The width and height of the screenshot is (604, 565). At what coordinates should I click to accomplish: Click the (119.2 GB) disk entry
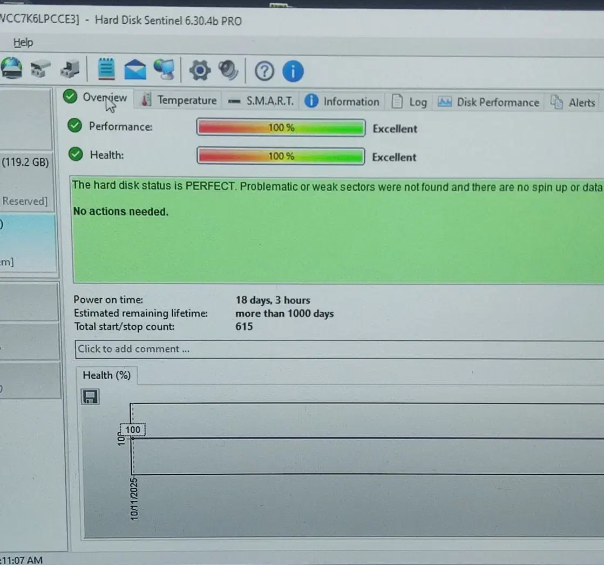point(25,162)
